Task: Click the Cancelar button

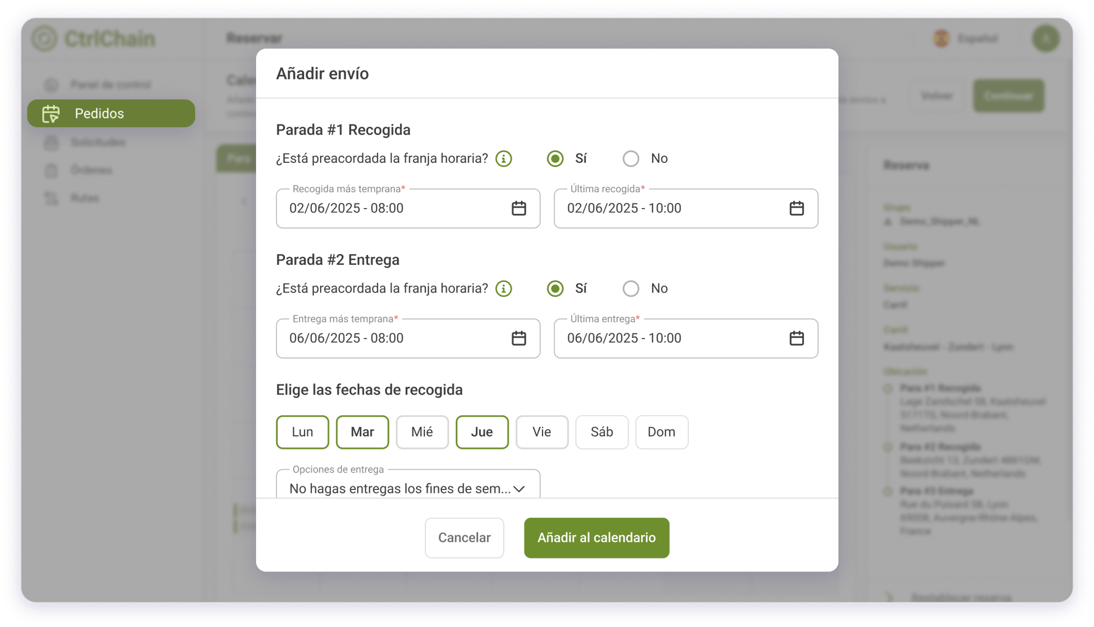Action: pyautogui.click(x=464, y=538)
